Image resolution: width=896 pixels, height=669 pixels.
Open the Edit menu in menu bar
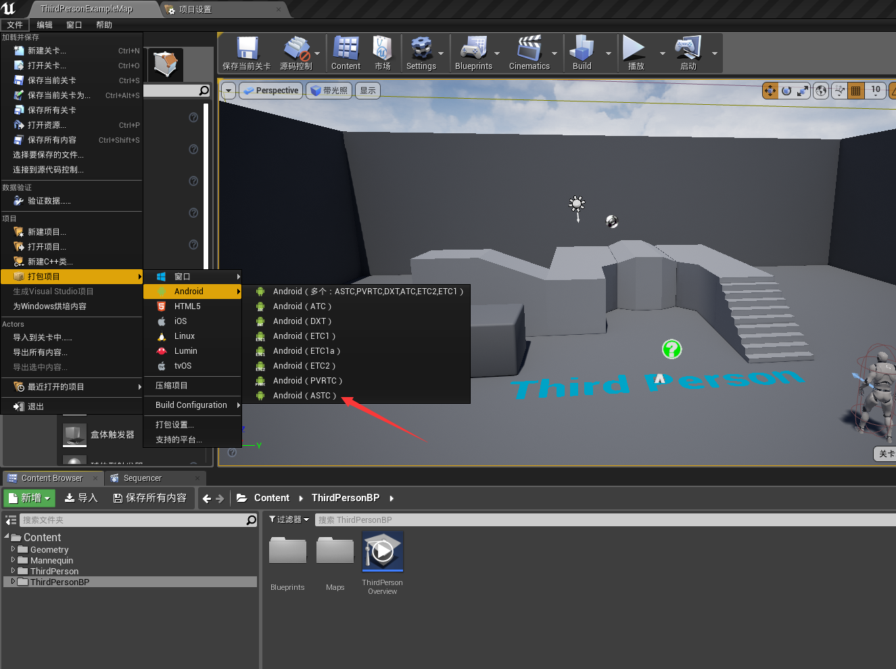[45, 25]
